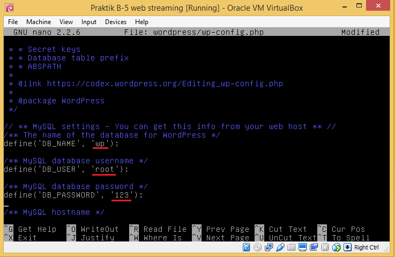Viewport: 395px width, 257px height.
Task: Click the ABSPATH comment line
Action: tap(35, 66)
